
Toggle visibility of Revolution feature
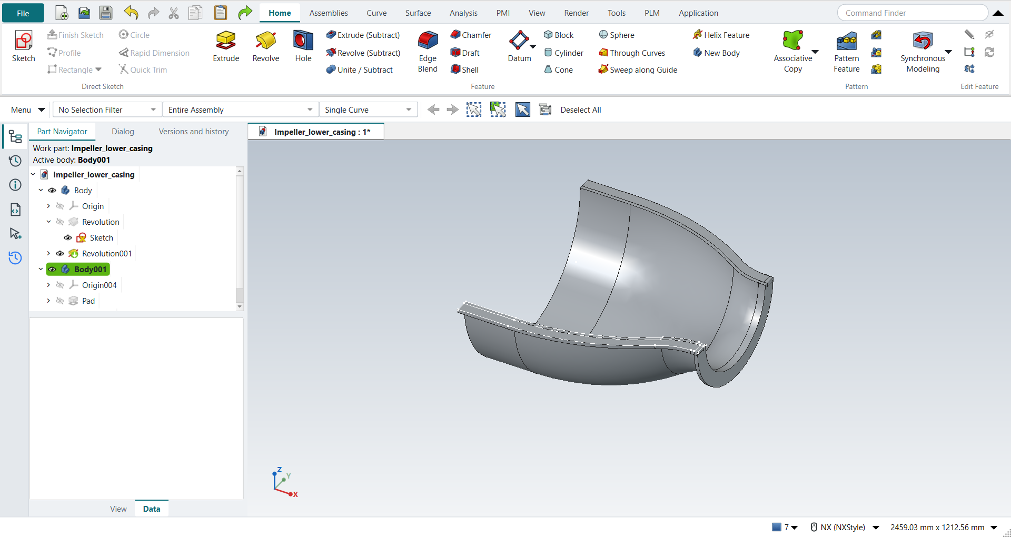(x=60, y=222)
